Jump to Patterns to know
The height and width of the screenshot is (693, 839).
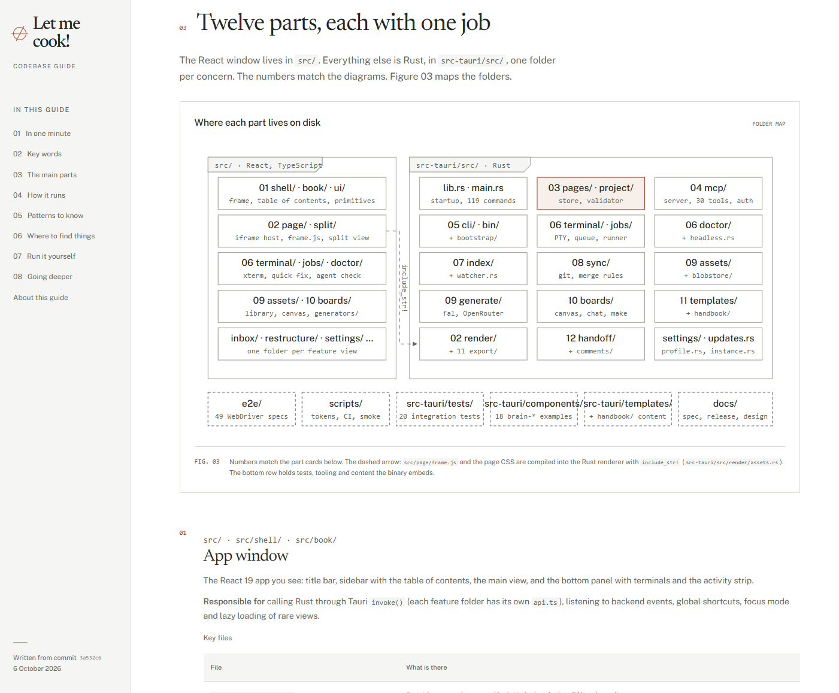pos(48,216)
